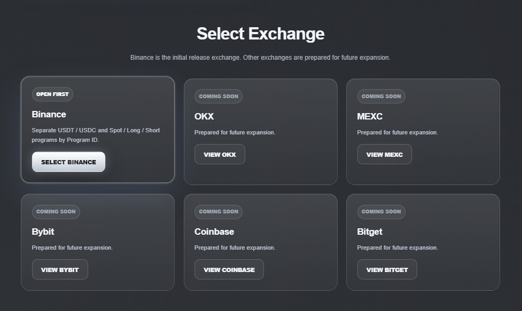
Task: Click the Coming Soon badge on Bitget card
Action: (x=381, y=212)
